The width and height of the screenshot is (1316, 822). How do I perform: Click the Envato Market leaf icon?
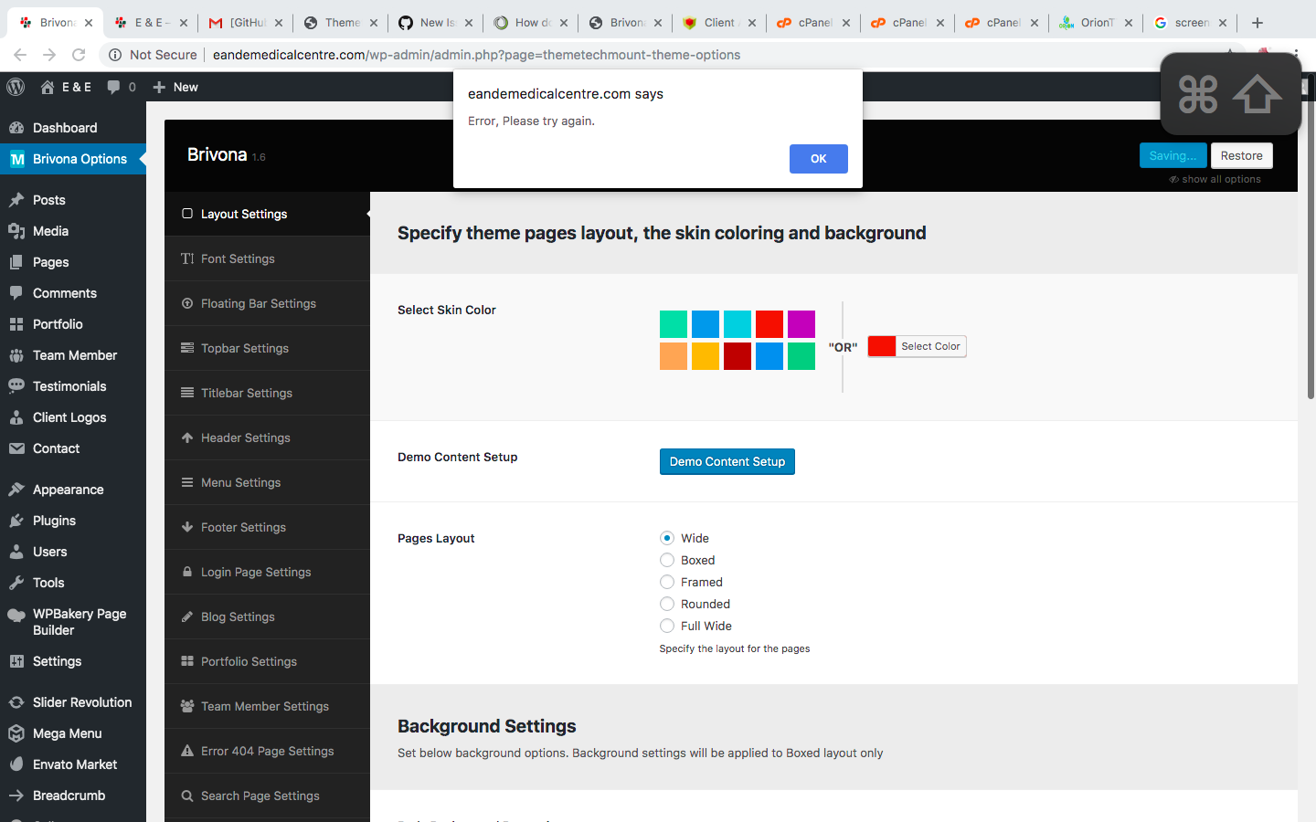click(16, 764)
